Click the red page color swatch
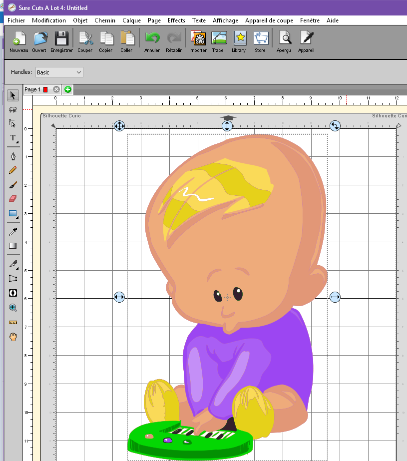Viewport: 407px width, 461px height. click(45, 89)
